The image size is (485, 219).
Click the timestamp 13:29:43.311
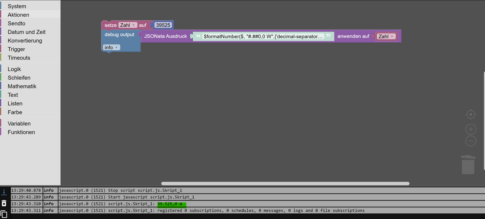coord(26,211)
